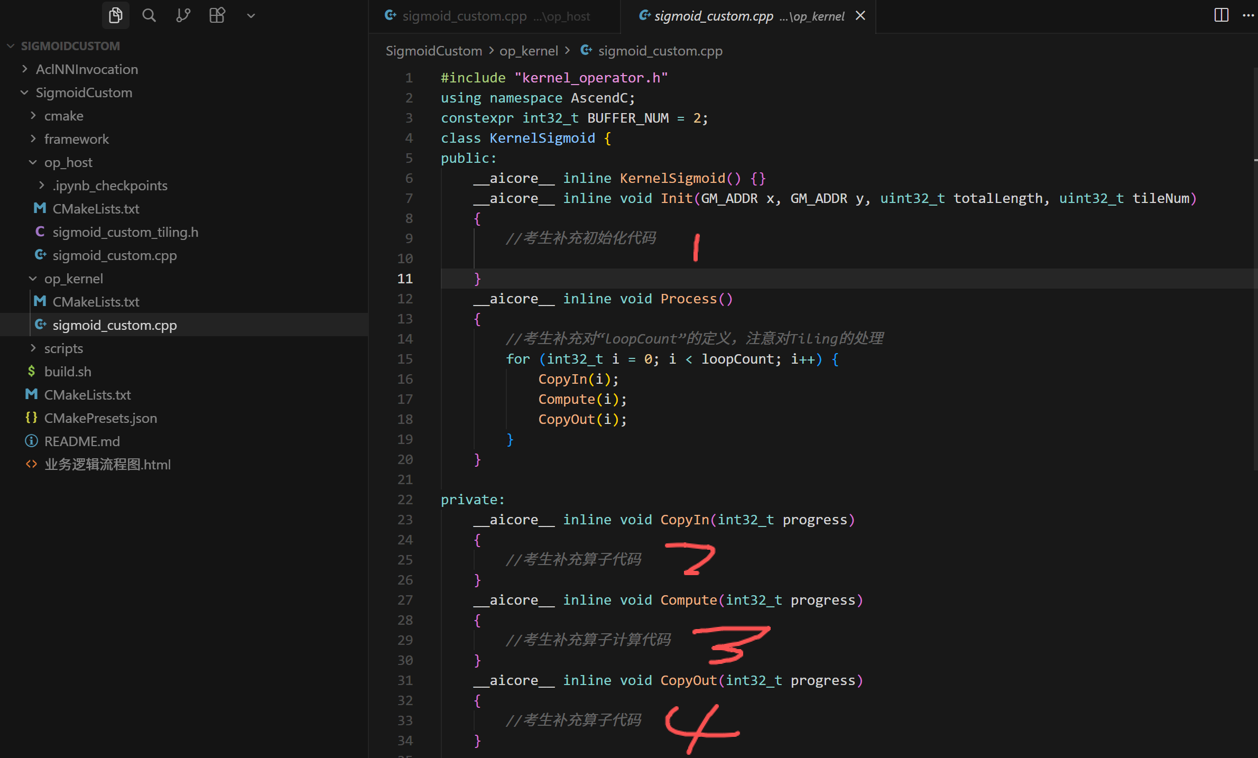Show additional views dropdown chevron
The width and height of the screenshot is (1258, 758).
[251, 16]
